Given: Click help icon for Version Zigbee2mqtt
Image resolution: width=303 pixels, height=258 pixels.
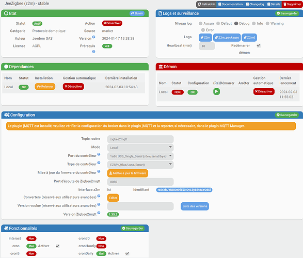Looking at the screenshot, I should click(x=99, y=213).
